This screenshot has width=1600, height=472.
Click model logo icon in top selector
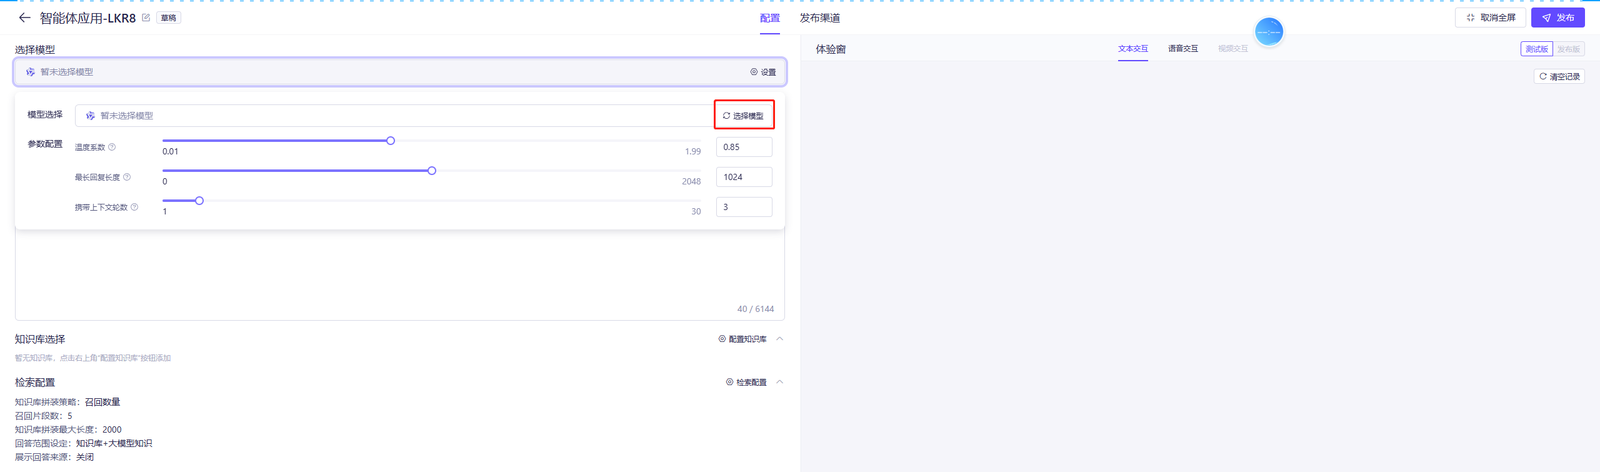coord(30,72)
